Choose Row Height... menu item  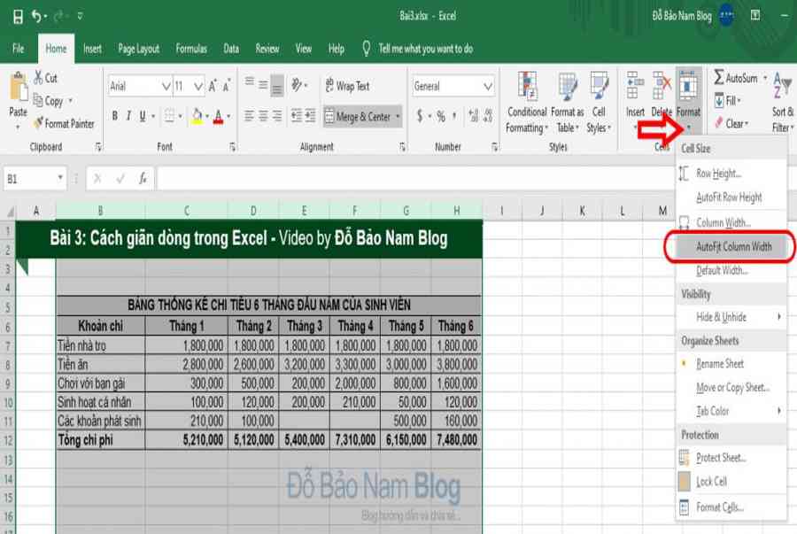click(x=732, y=174)
